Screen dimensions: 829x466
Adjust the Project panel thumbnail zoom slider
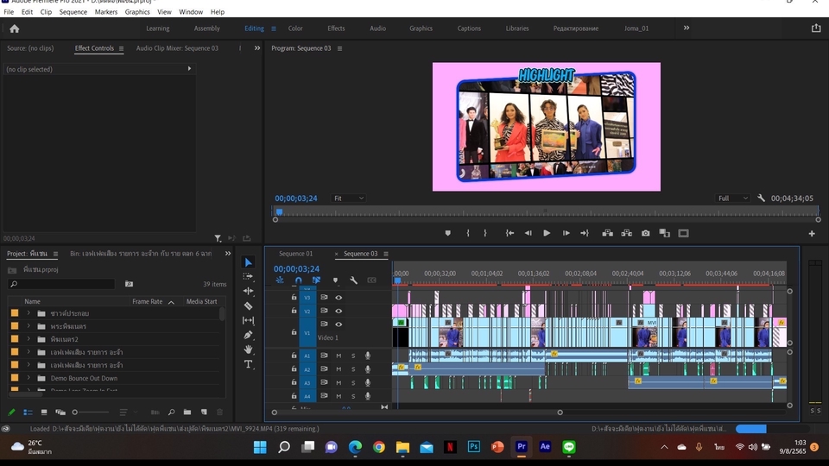pos(75,412)
